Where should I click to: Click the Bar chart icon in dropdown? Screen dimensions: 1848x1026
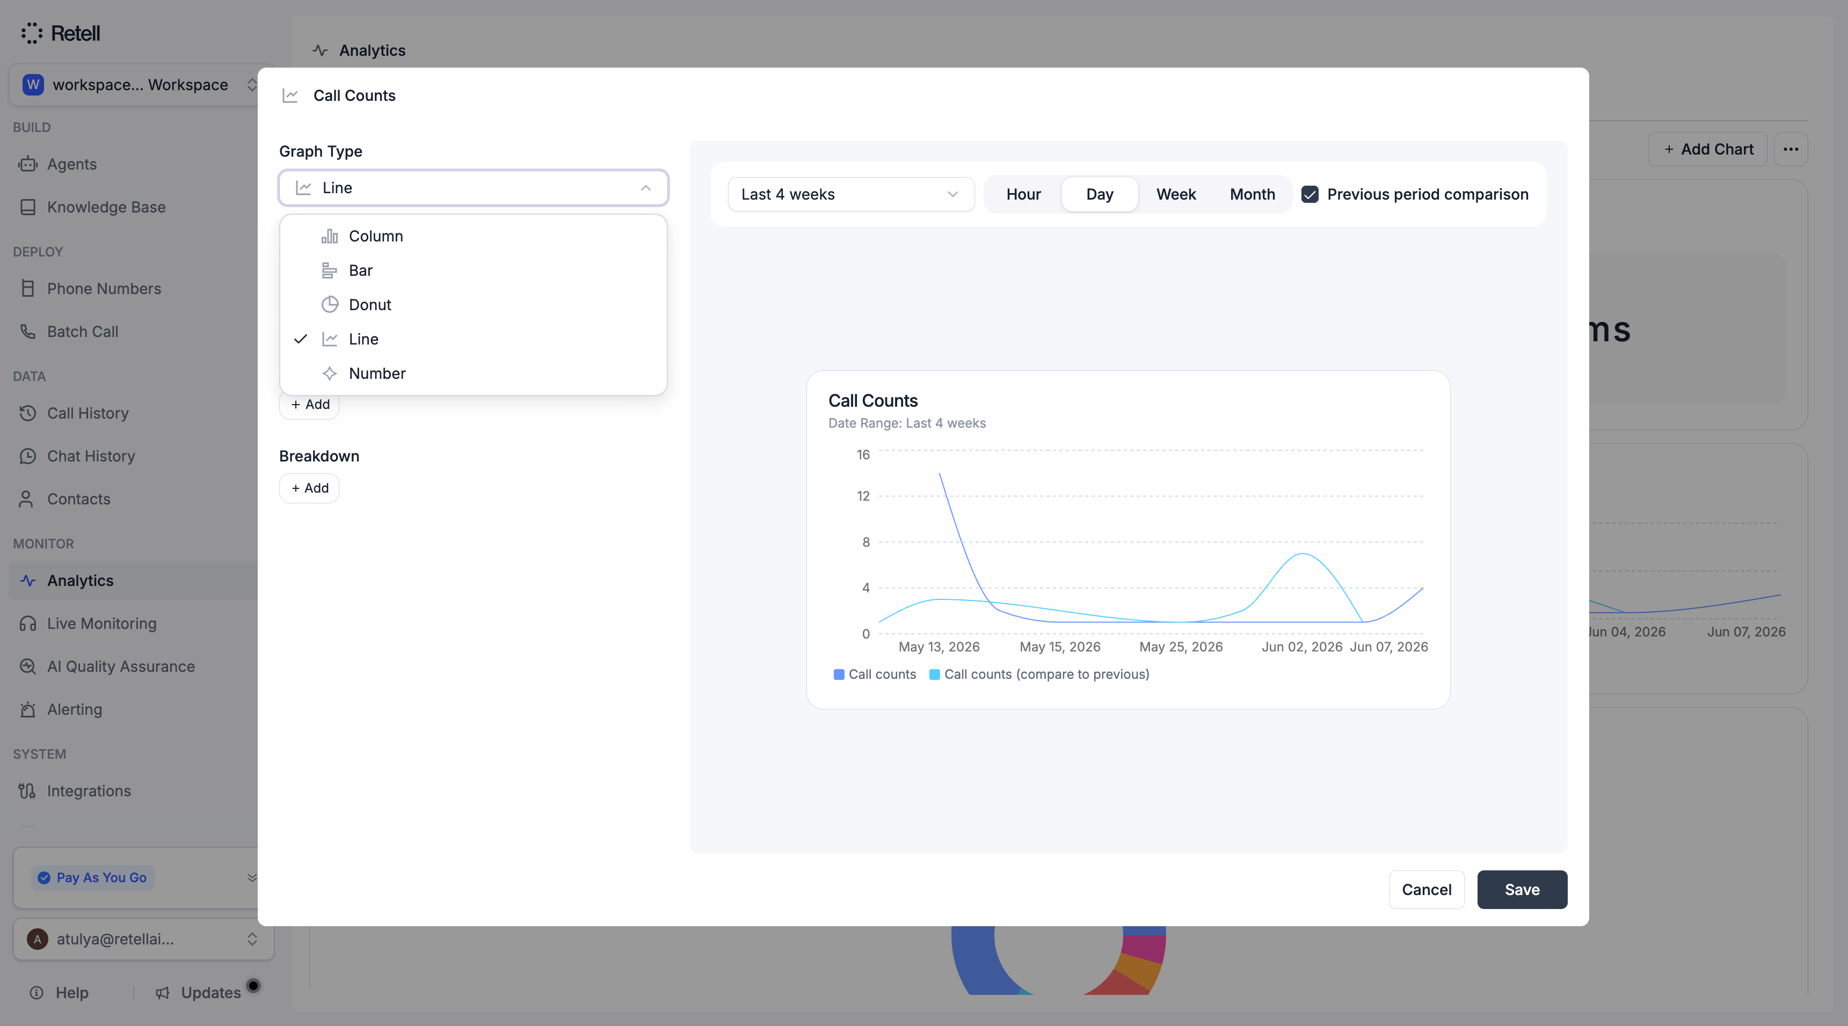[329, 270]
